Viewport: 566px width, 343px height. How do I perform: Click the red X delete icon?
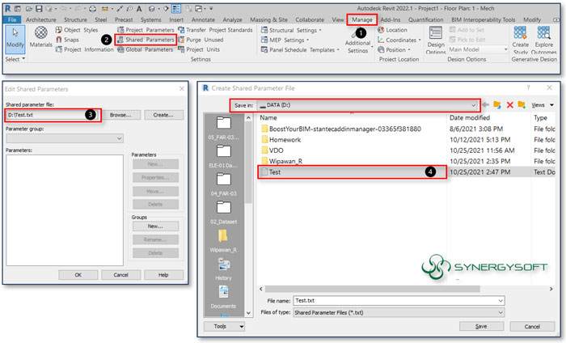(510, 104)
